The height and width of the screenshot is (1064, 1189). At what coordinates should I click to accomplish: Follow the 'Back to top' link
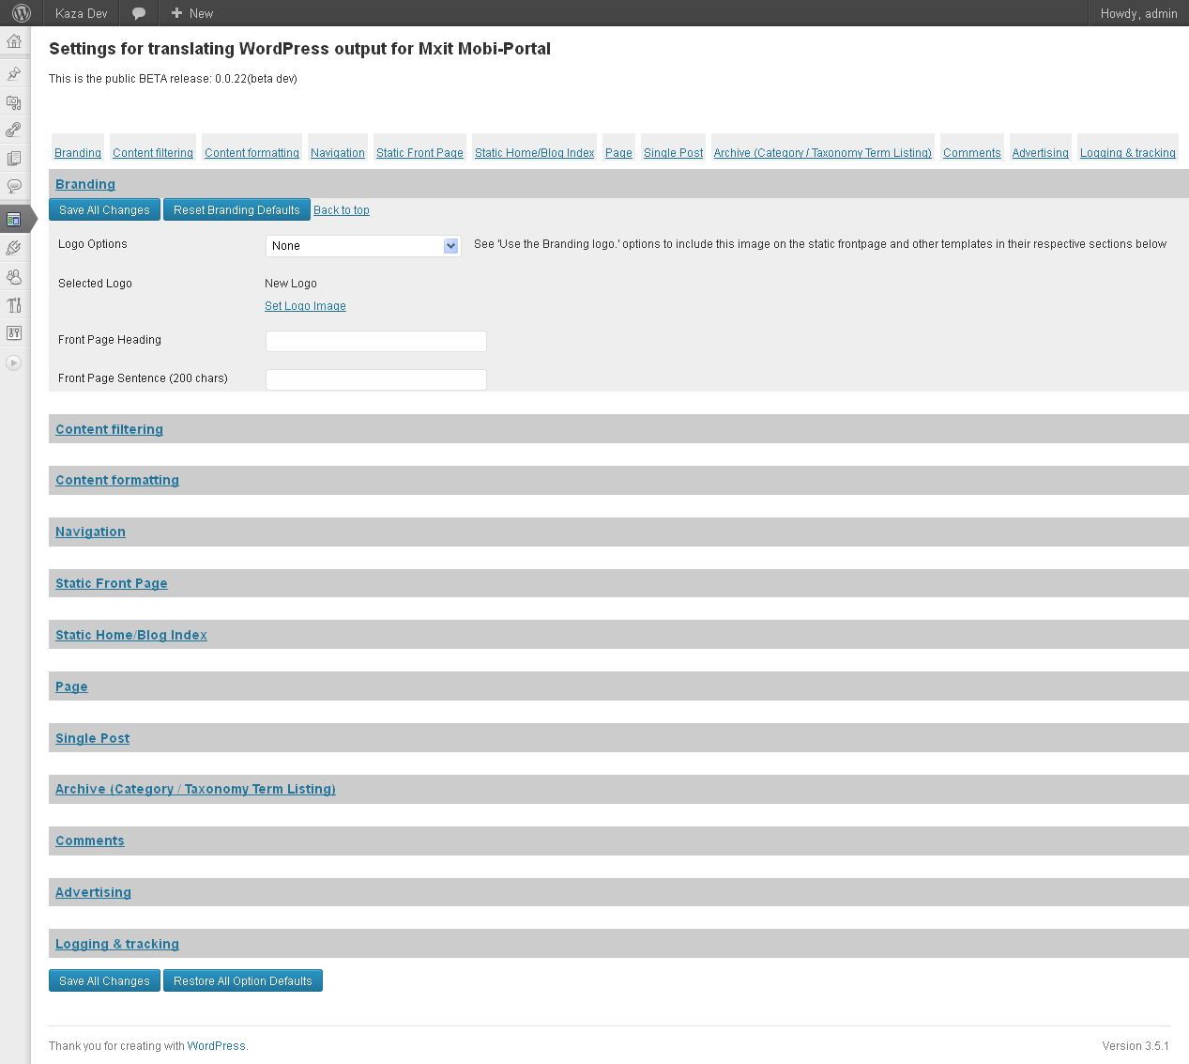click(x=342, y=210)
